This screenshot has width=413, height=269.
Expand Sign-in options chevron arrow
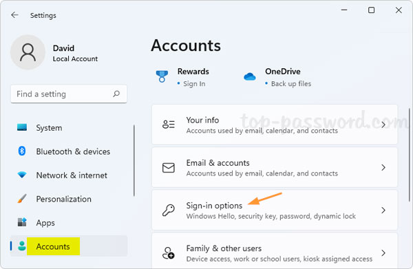(x=383, y=210)
